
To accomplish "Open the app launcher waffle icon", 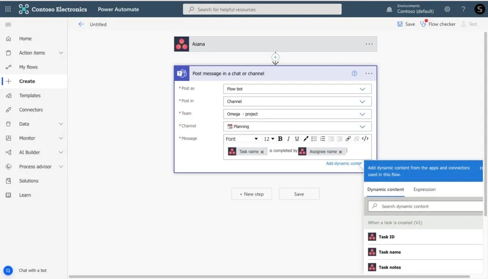I will (x=8, y=9).
